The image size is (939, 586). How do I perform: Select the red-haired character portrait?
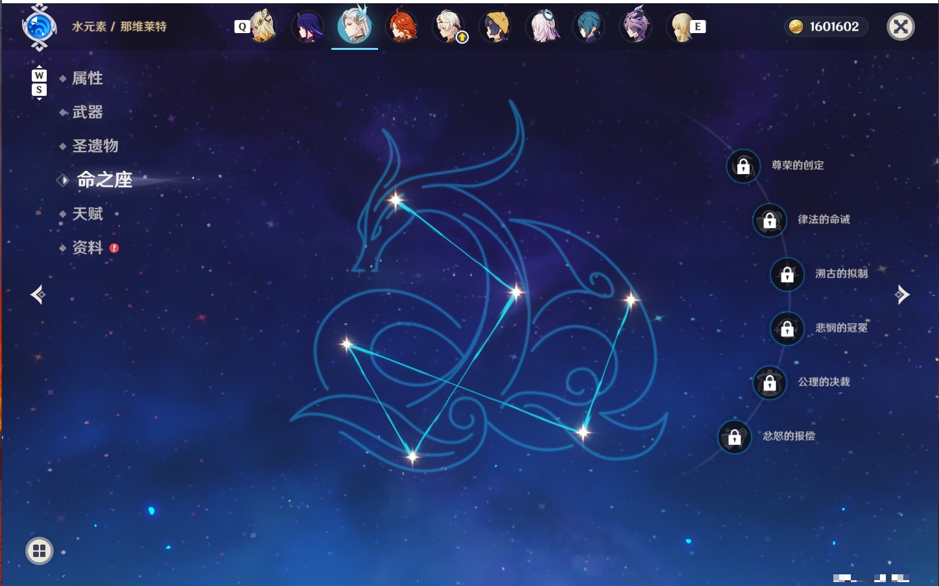(x=402, y=27)
